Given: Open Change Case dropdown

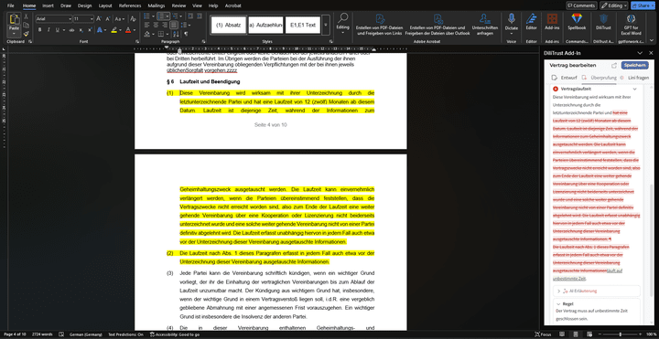Looking at the screenshot, I should tap(119, 19).
